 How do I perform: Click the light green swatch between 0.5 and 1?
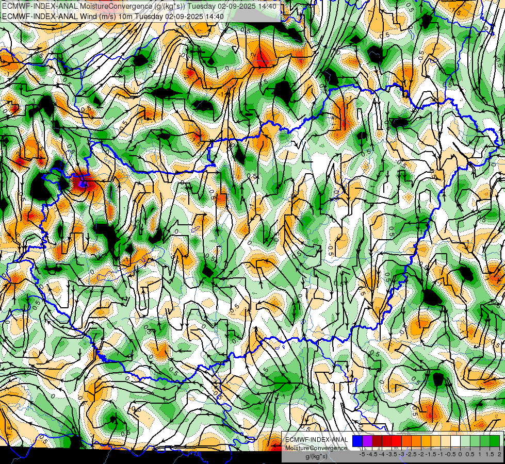pyautogui.click(x=475, y=441)
